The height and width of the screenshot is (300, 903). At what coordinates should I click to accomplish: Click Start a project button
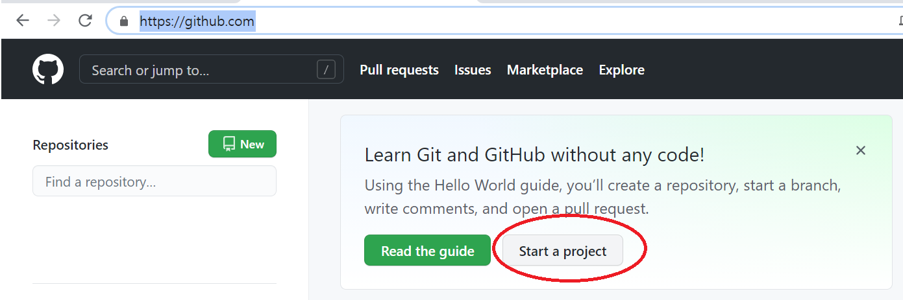[562, 251]
